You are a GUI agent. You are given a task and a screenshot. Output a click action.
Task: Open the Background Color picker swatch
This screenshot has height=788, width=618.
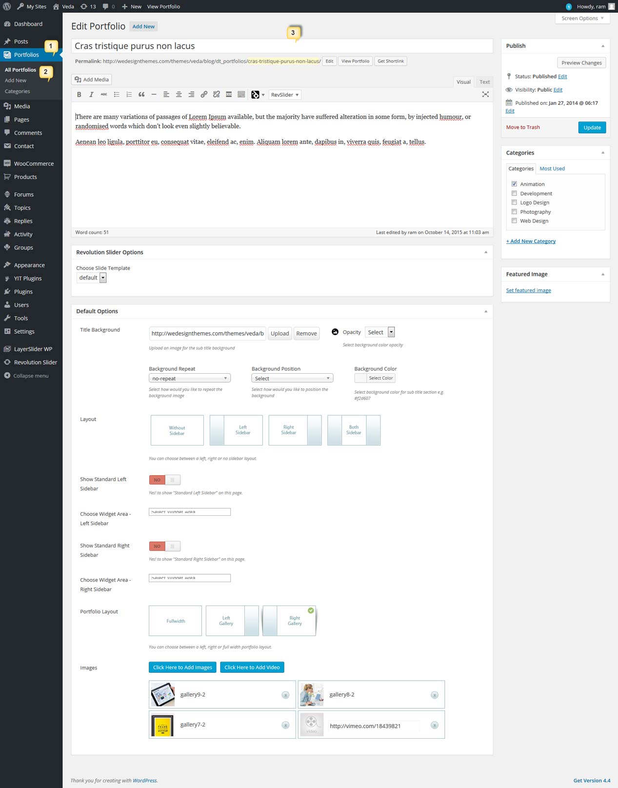coord(360,378)
